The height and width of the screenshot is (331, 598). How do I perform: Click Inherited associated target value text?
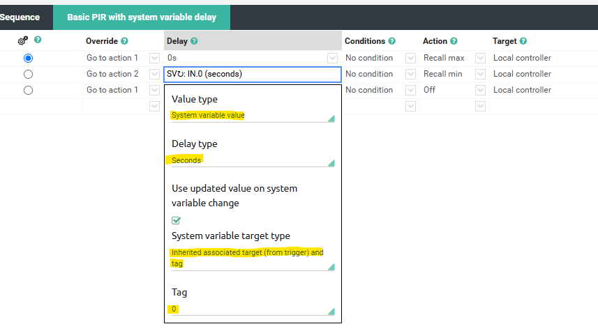248,258
